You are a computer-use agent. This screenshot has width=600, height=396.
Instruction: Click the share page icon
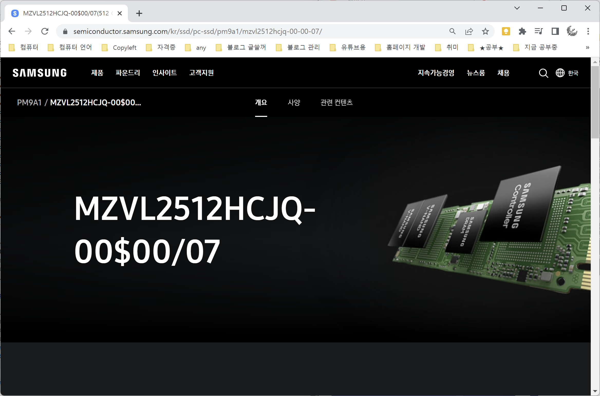[x=469, y=31]
